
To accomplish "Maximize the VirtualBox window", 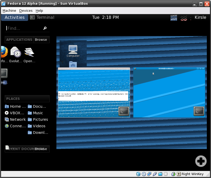I will click(x=201, y=4).
